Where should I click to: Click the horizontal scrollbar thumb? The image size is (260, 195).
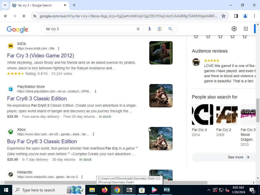[x=106, y=183]
